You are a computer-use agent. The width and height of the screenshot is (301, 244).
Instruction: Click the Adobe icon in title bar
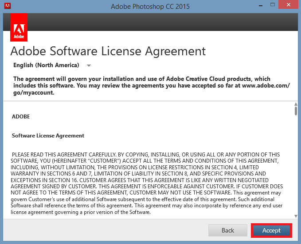click(8, 6)
